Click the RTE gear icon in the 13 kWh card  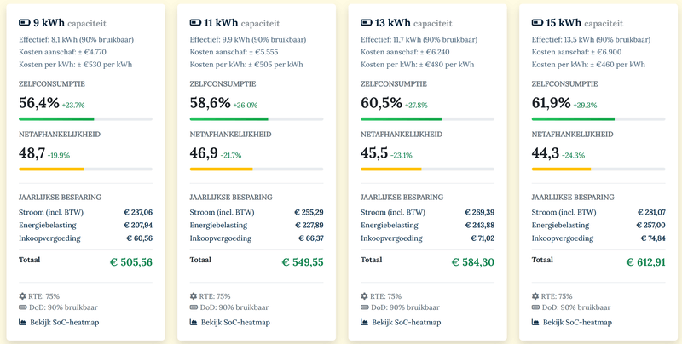366,296
